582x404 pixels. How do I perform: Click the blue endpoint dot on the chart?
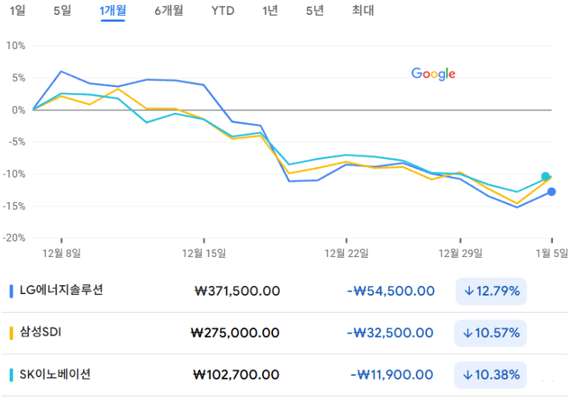[x=552, y=192]
